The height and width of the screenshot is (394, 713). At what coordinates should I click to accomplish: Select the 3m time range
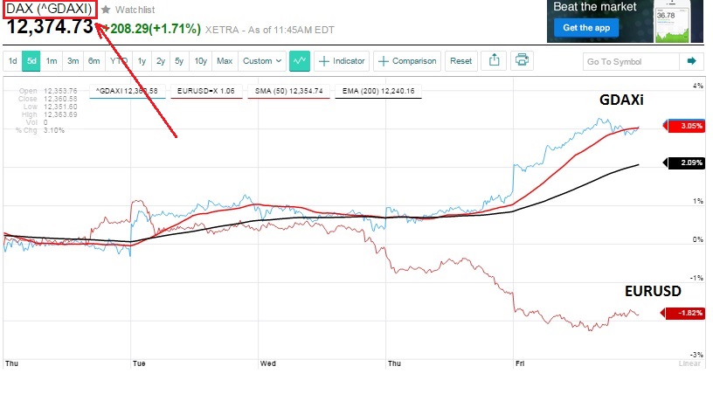[x=73, y=61]
